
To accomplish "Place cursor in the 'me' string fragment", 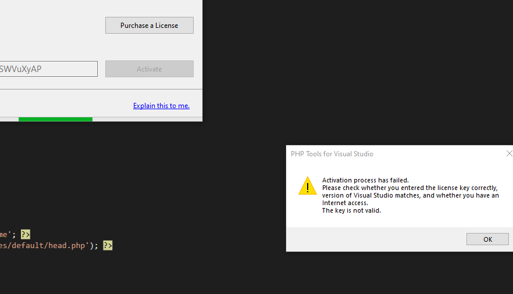I will coord(5,235).
